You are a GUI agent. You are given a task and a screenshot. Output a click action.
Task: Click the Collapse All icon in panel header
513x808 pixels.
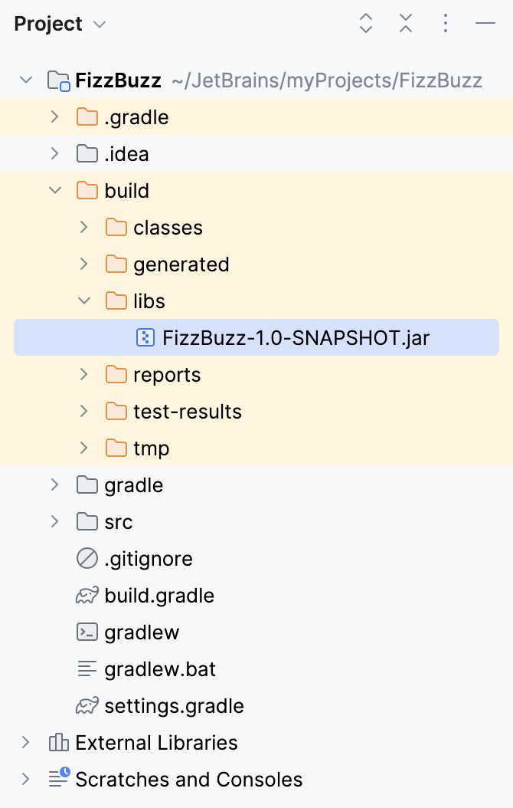point(405,24)
